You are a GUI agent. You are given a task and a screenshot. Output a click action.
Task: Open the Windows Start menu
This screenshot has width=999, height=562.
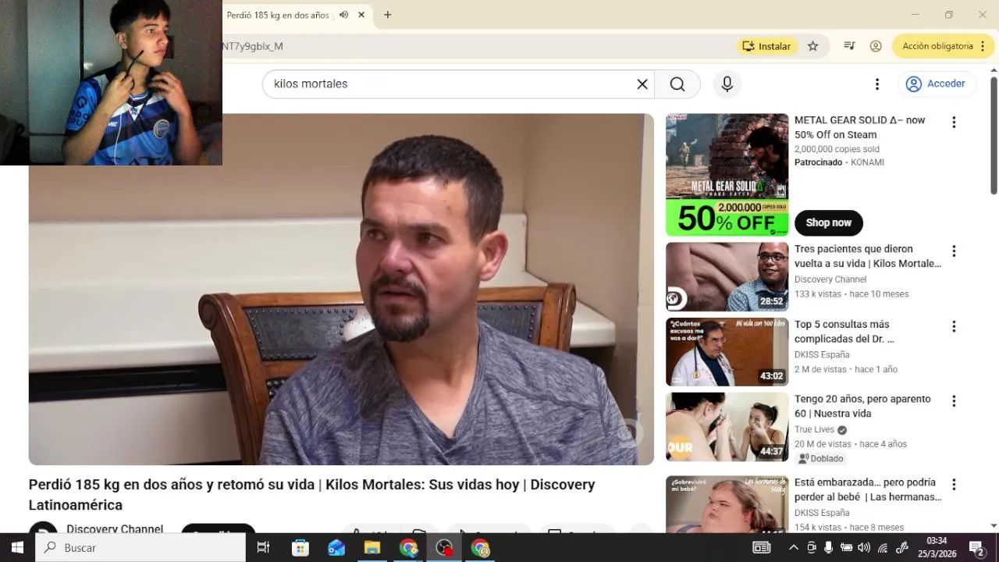tap(17, 547)
